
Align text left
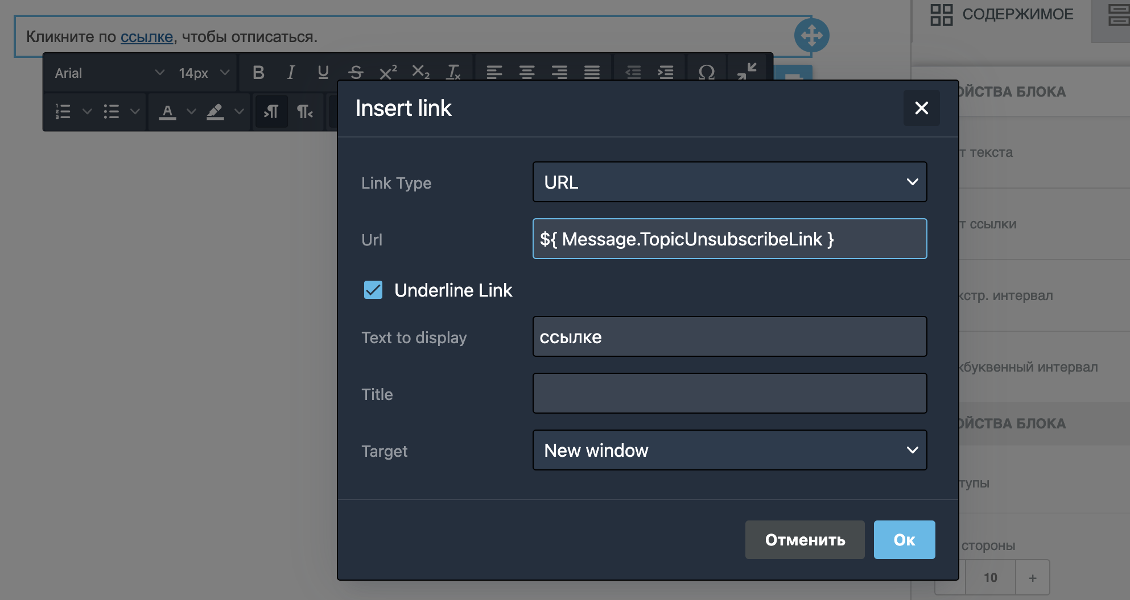point(494,73)
